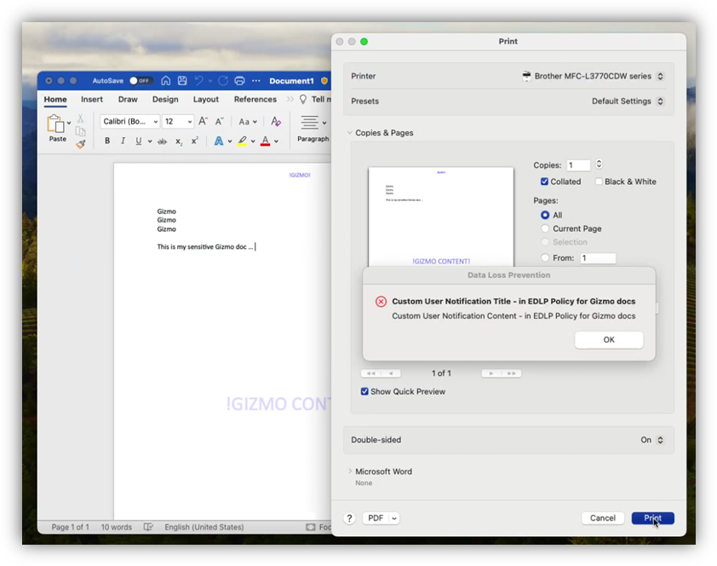Click the print preview page thumbnail
Screen dimensions: 717x566
tap(441, 217)
